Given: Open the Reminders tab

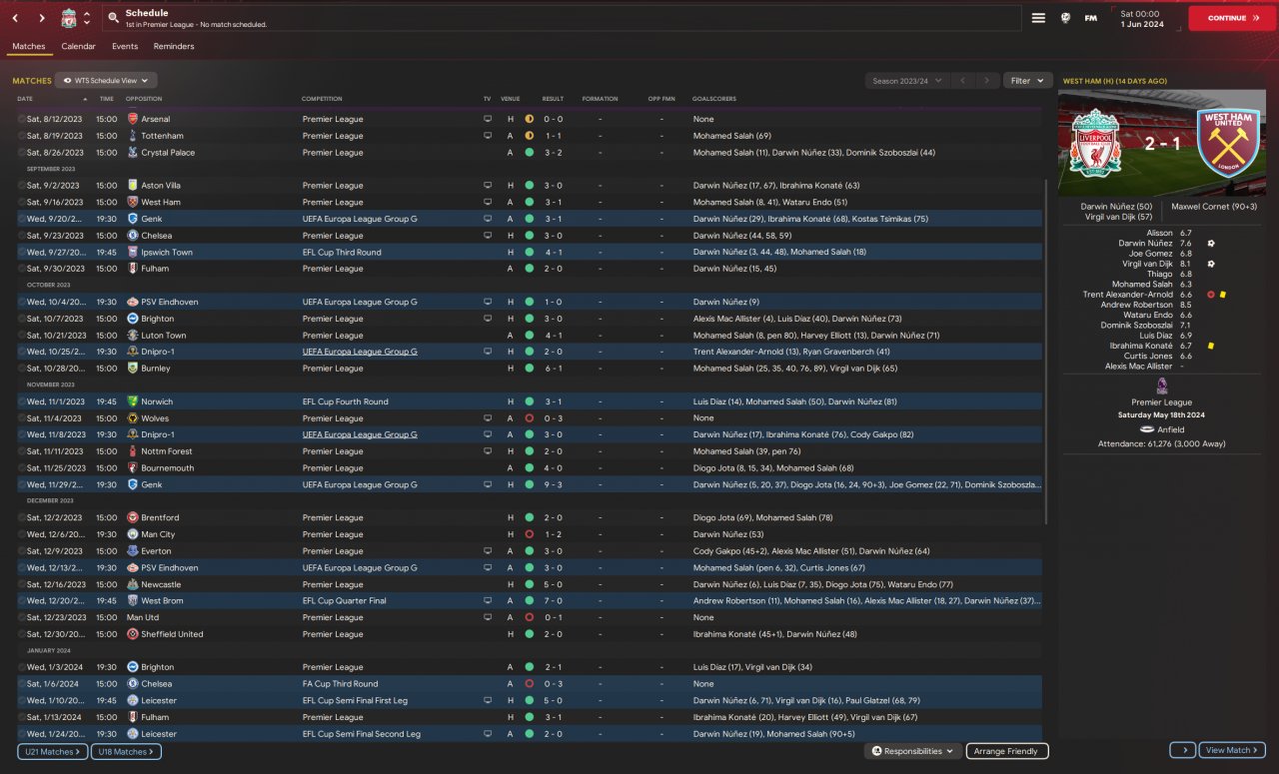Looking at the screenshot, I should (174, 46).
